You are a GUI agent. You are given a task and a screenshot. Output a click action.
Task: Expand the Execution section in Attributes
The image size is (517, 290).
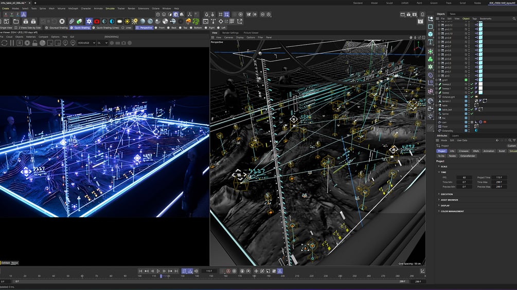(447, 194)
